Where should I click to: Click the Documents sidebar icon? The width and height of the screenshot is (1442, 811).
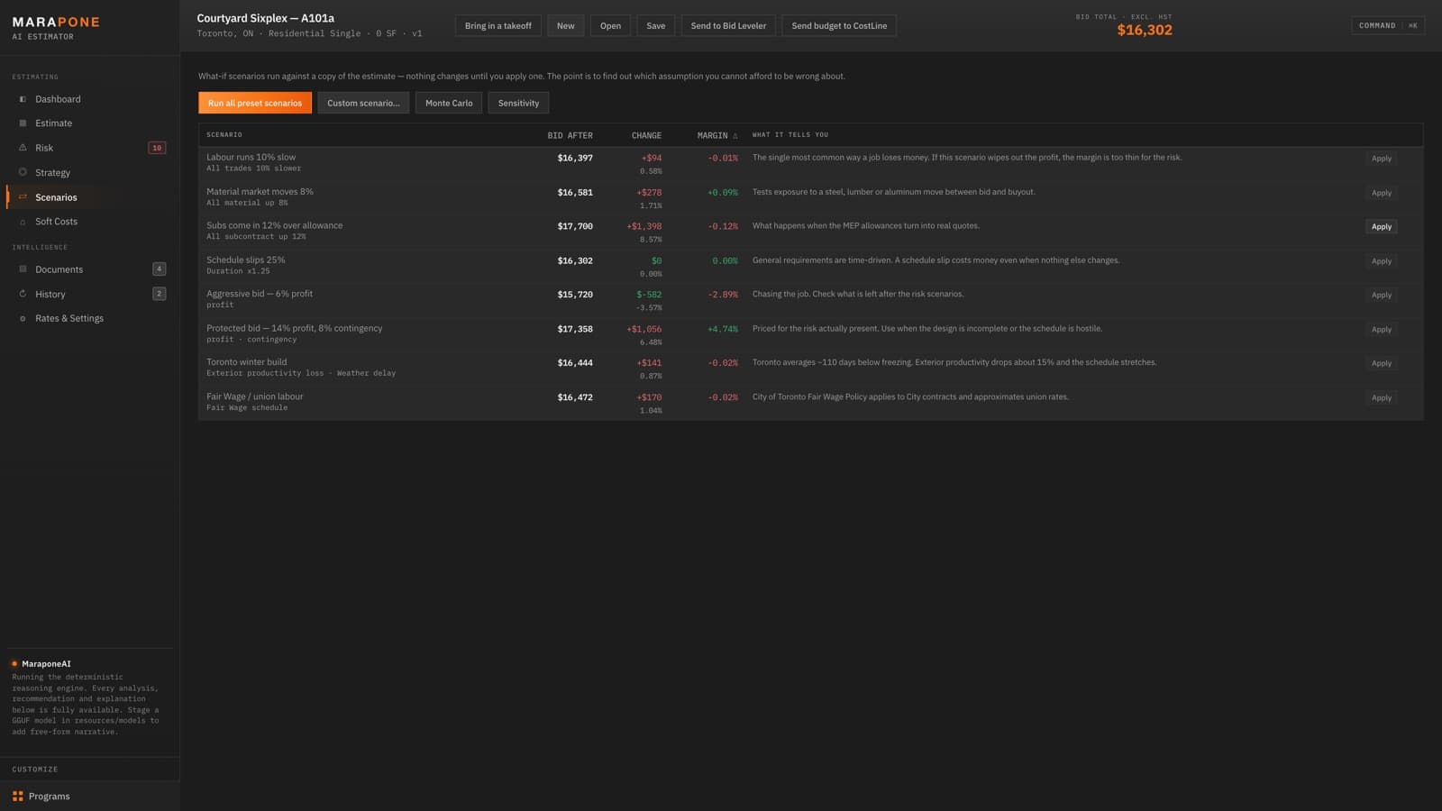tap(23, 269)
